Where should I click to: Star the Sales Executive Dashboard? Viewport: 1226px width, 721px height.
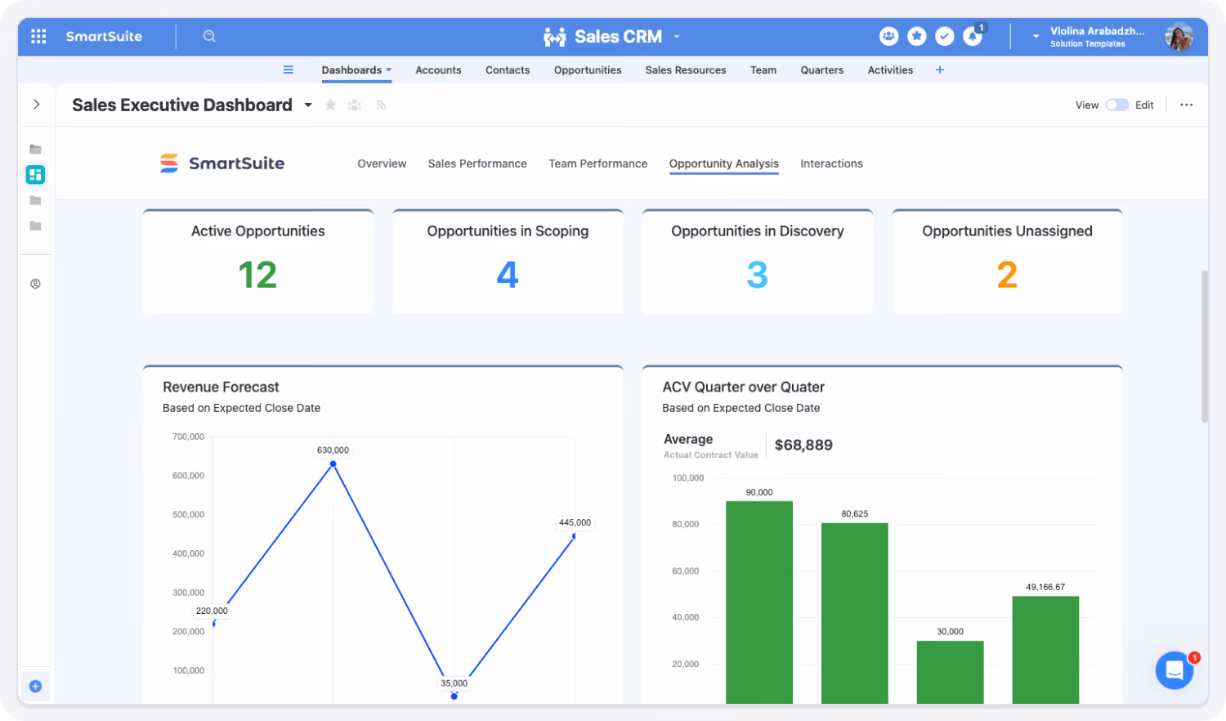click(x=330, y=105)
